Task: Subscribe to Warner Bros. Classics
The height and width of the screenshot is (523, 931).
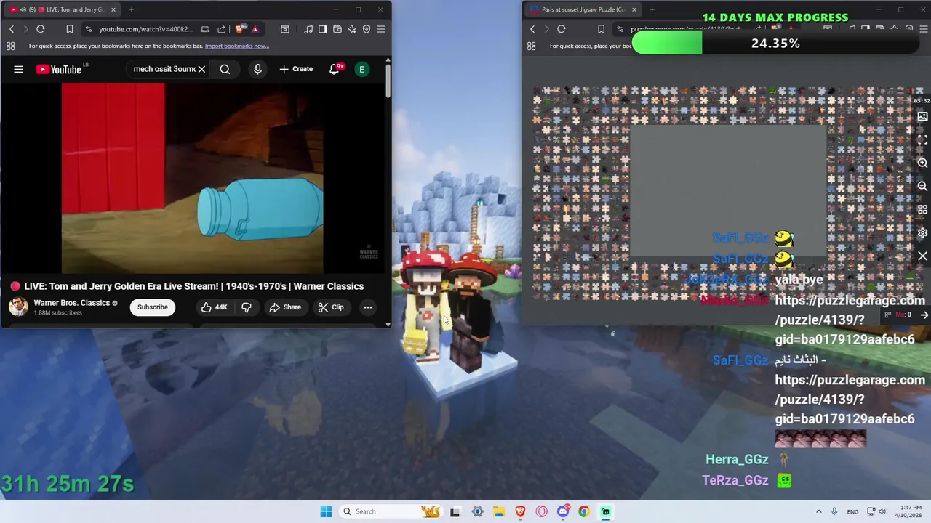Action: (153, 307)
